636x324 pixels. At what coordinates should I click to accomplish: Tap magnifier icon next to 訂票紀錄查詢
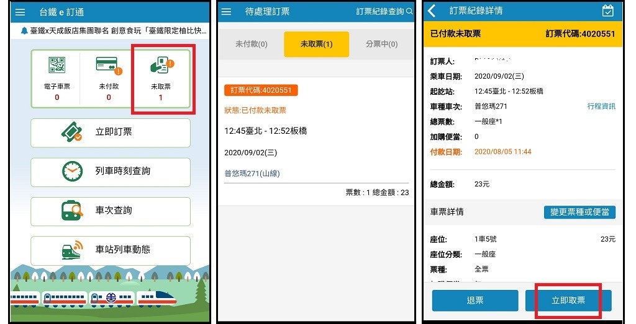(x=410, y=11)
